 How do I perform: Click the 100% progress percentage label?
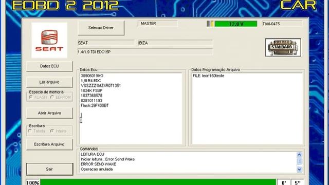[33, 182]
